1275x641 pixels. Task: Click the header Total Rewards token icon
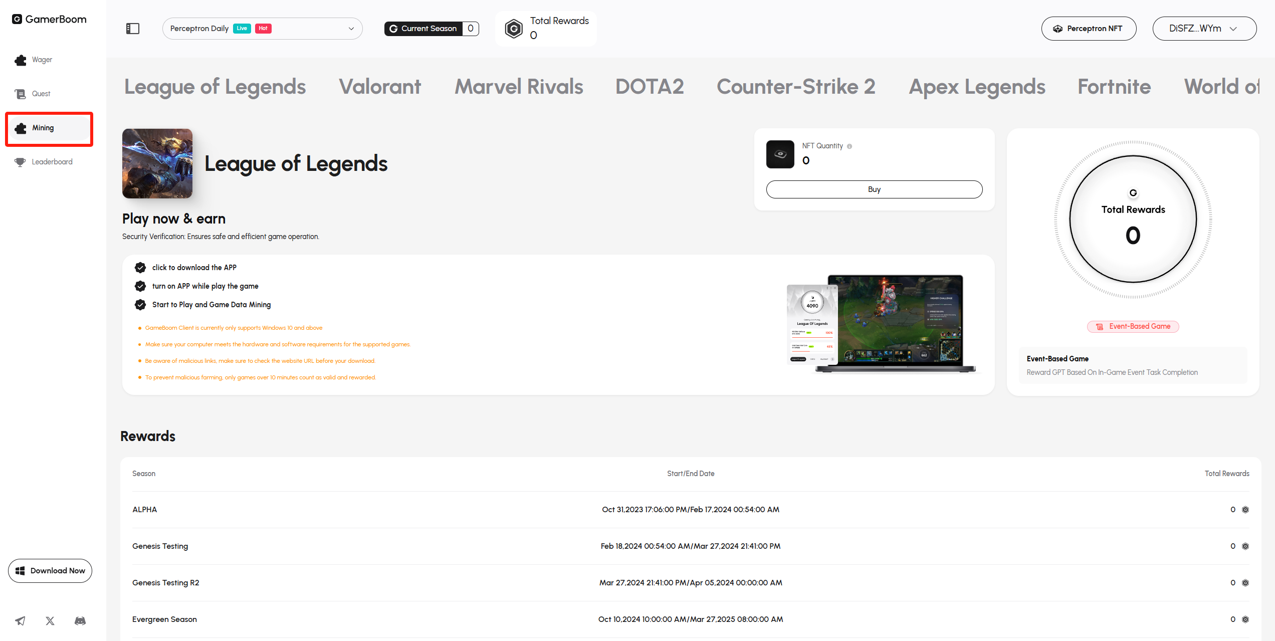pos(514,29)
